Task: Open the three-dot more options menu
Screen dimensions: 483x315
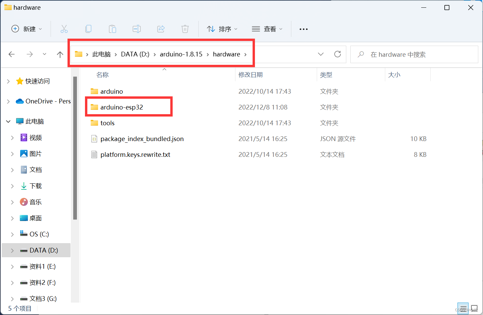Action: [304, 29]
